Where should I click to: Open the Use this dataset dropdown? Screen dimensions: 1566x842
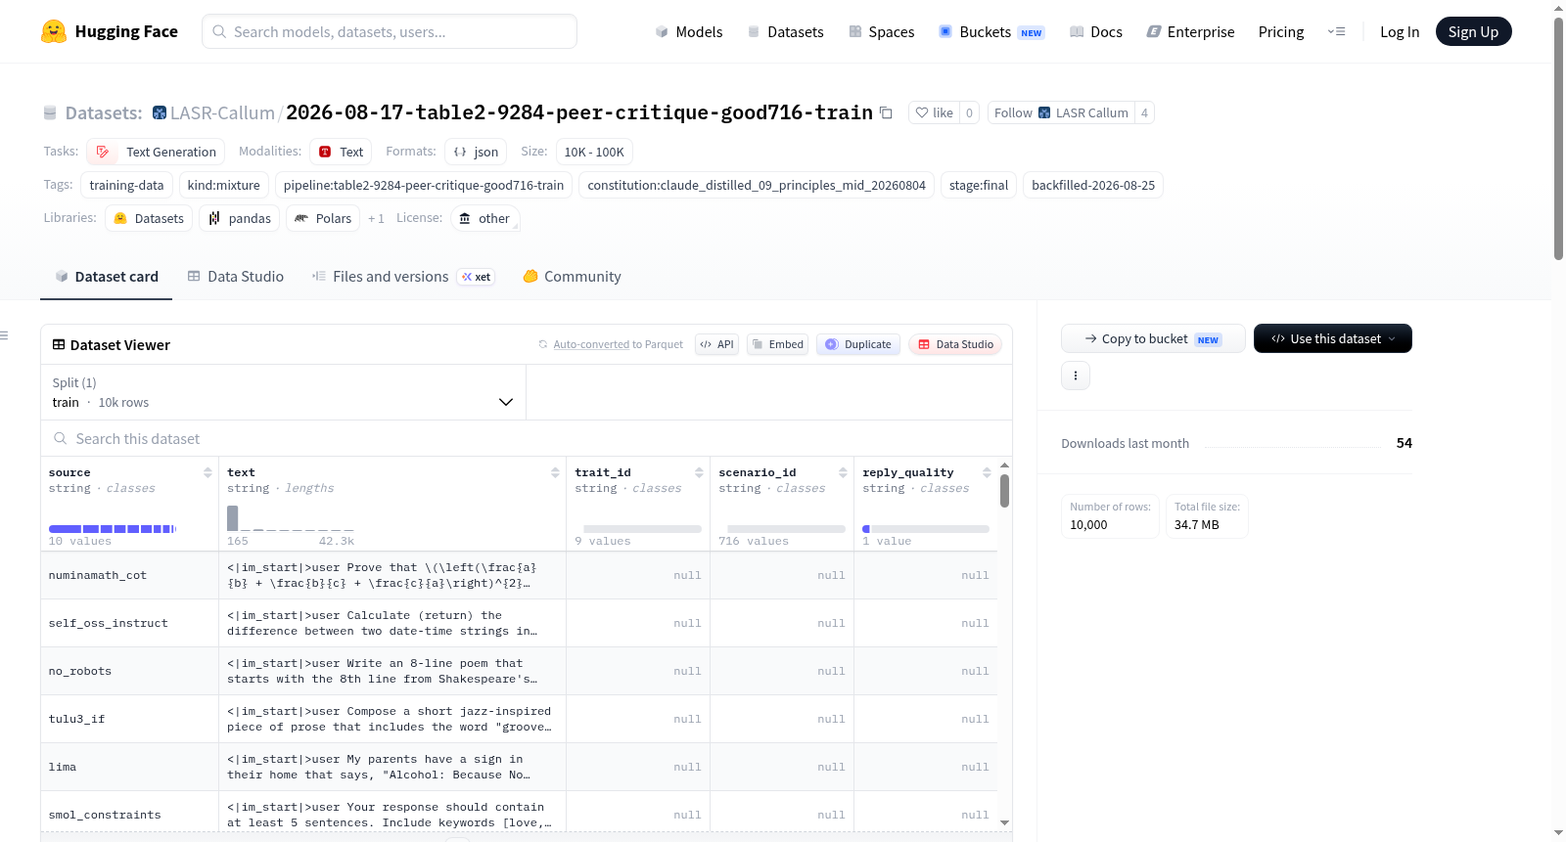[1333, 338]
